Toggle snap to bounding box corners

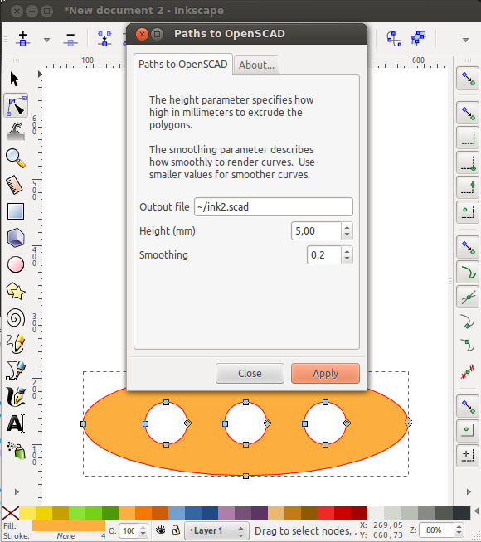coord(468,162)
